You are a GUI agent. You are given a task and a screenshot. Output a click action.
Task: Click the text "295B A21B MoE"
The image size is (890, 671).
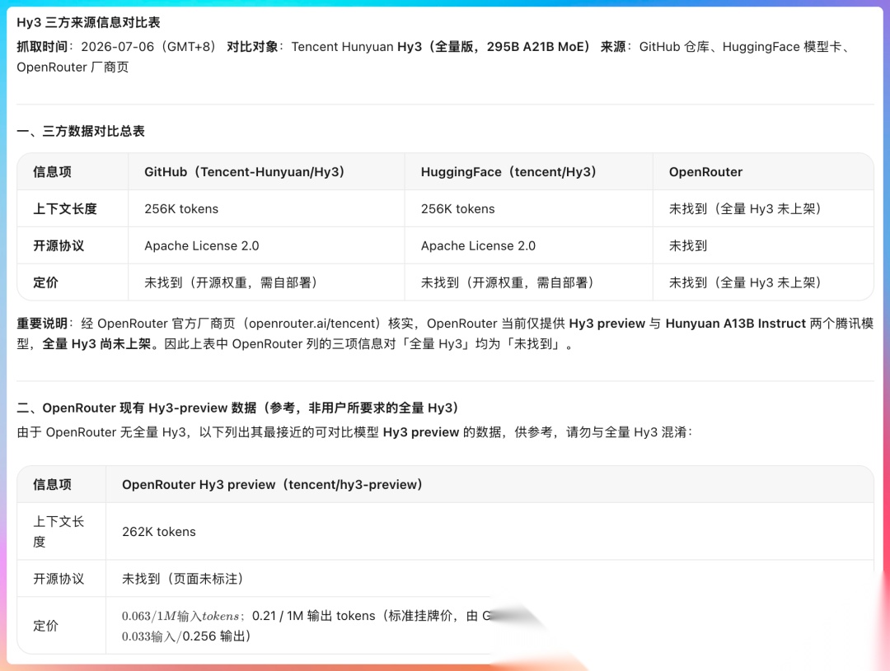tap(535, 46)
